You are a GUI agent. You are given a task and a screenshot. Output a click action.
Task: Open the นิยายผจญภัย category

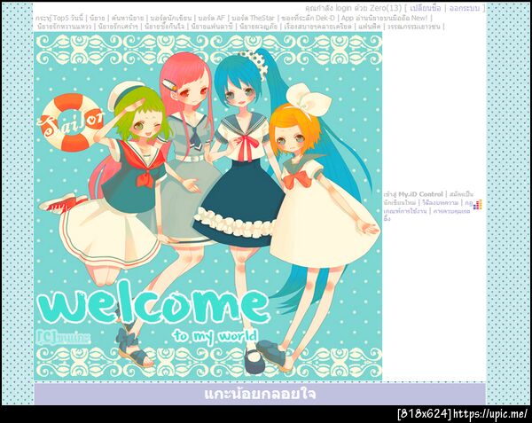(x=259, y=26)
